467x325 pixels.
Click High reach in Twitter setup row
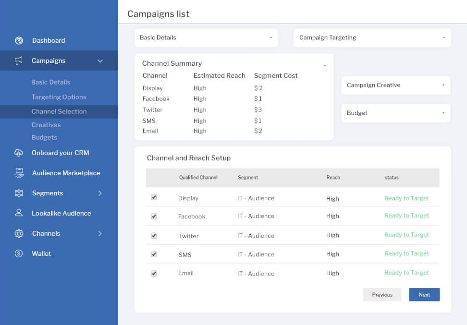click(x=332, y=235)
